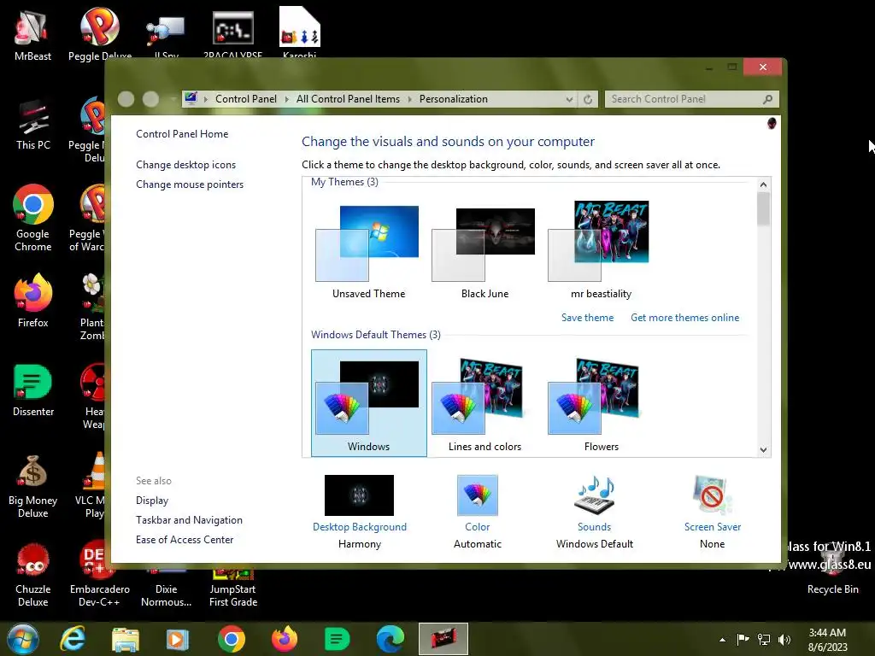Open the Display link under See also
This screenshot has height=656, width=875.
tap(152, 501)
